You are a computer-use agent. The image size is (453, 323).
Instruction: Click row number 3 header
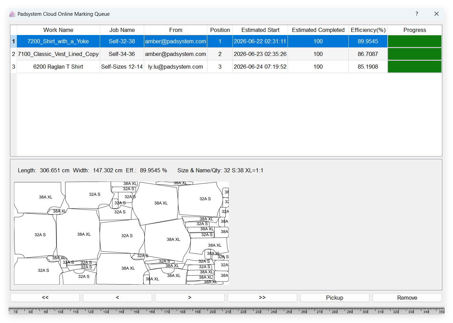point(13,67)
